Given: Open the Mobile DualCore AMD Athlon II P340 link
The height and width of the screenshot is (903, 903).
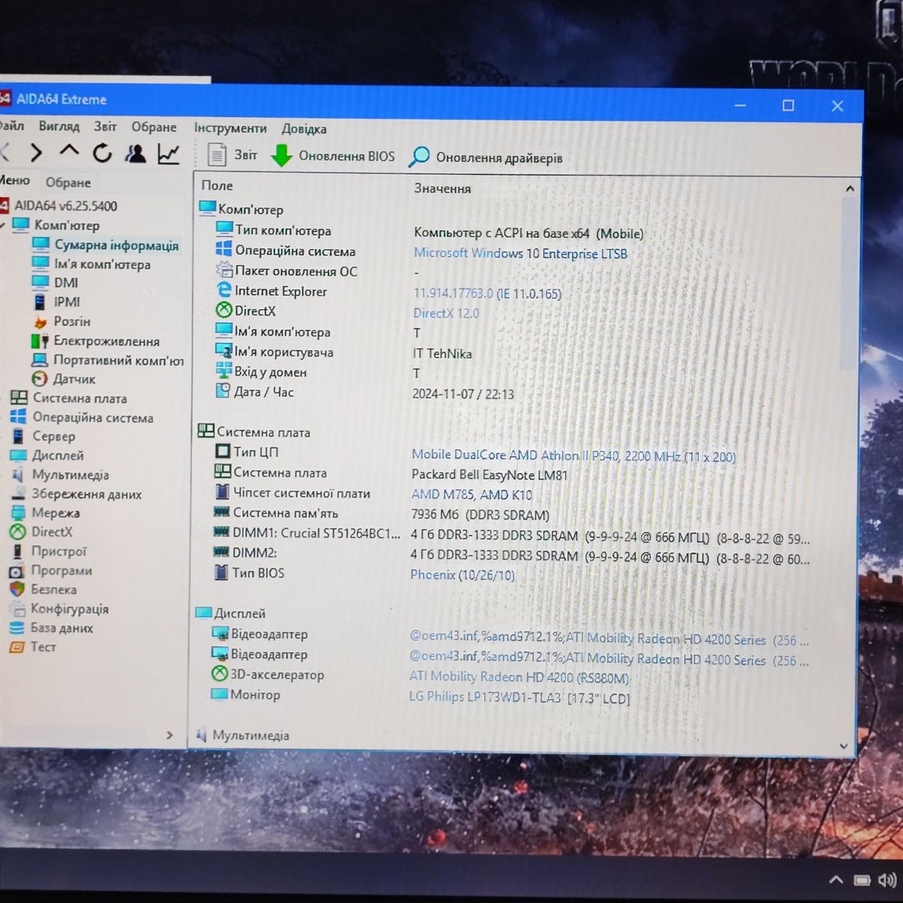Looking at the screenshot, I should point(574,456).
